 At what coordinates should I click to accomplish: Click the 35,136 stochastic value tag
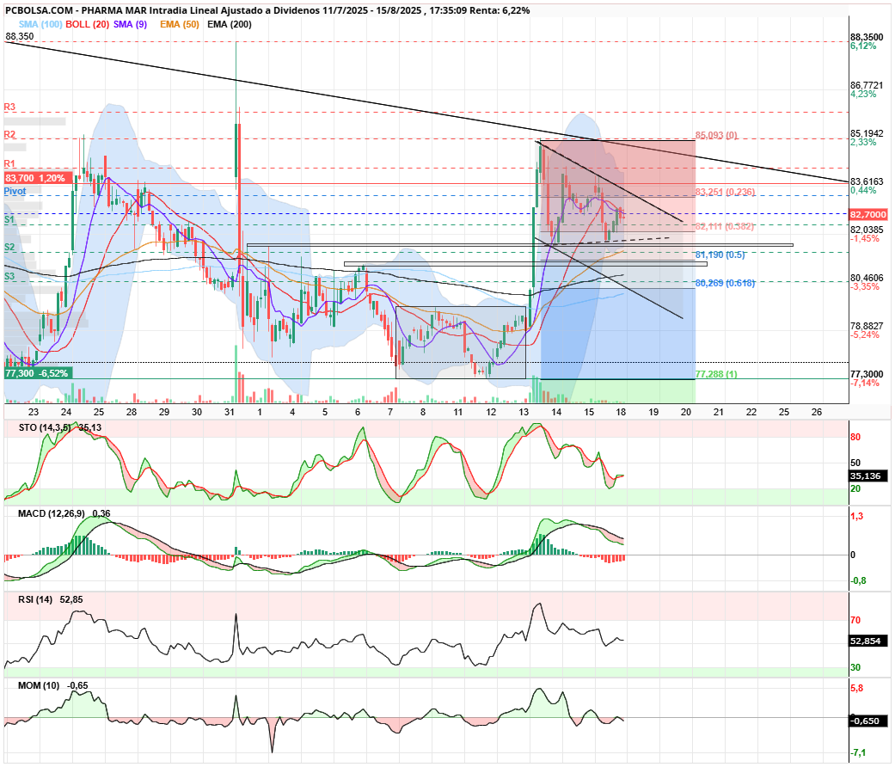[x=868, y=476]
